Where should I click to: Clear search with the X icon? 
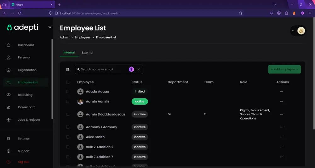139,69
